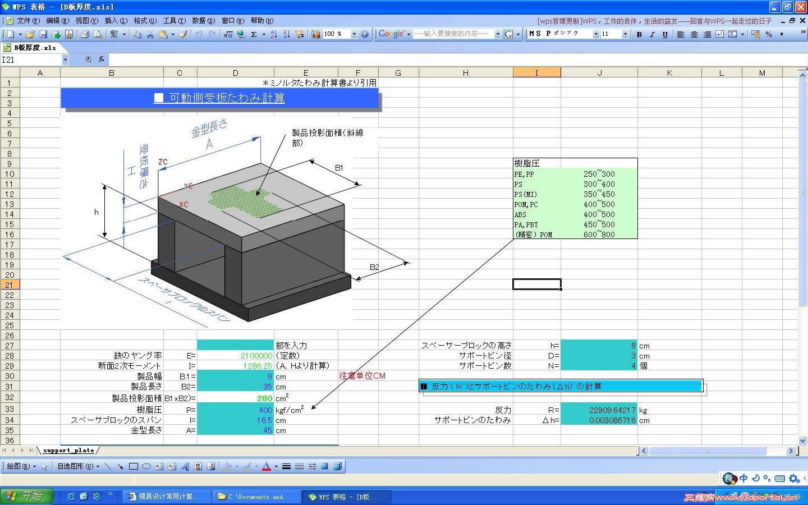Apply shadow style to the shape
The height and width of the screenshot is (505, 808).
pyautogui.click(x=325, y=466)
